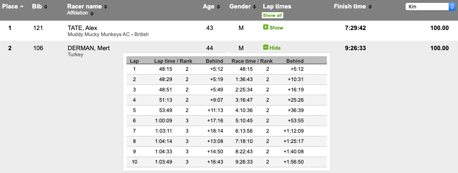
Task: Sort results by Place column arrow
Action: [x=22, y=7]
